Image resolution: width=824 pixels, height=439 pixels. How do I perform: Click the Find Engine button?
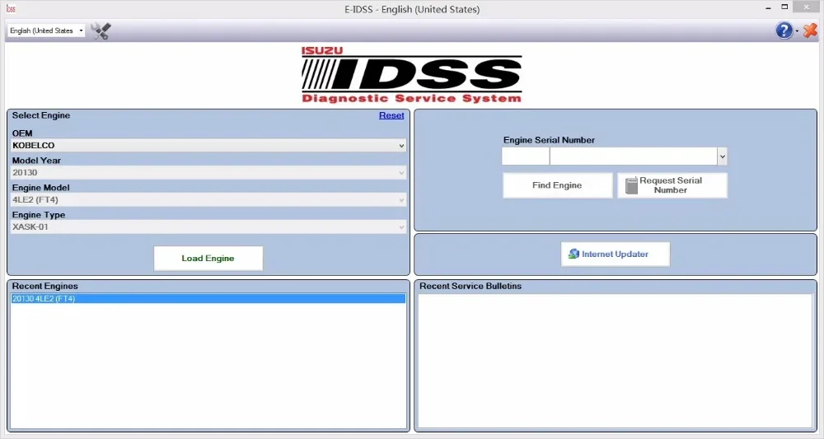click(x=557, y=185)
